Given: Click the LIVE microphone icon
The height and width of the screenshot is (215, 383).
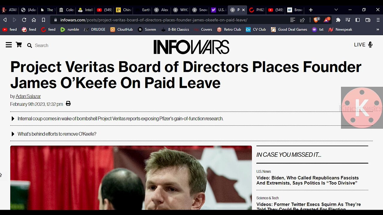Looking at the screenshot, I should click(370, 45).
